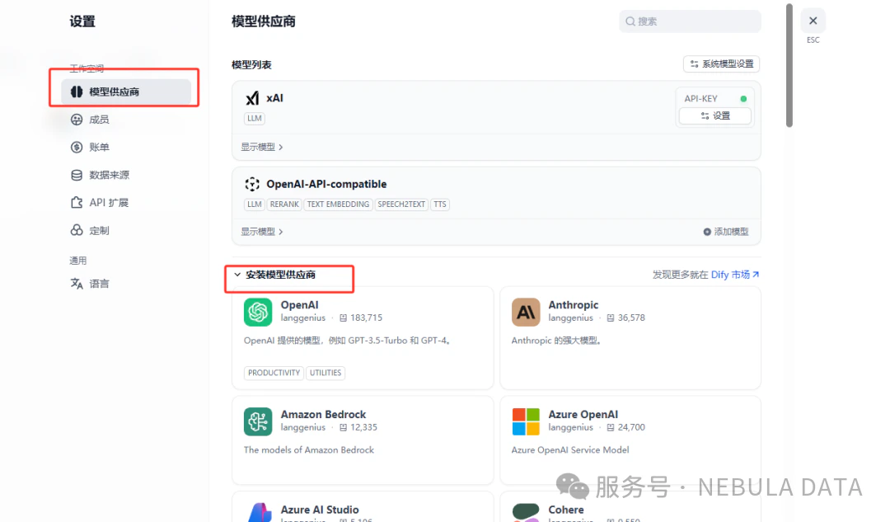The image size is (890, 522).
Task: Click the Azure AI Studio card title
Action: (320, 510)
